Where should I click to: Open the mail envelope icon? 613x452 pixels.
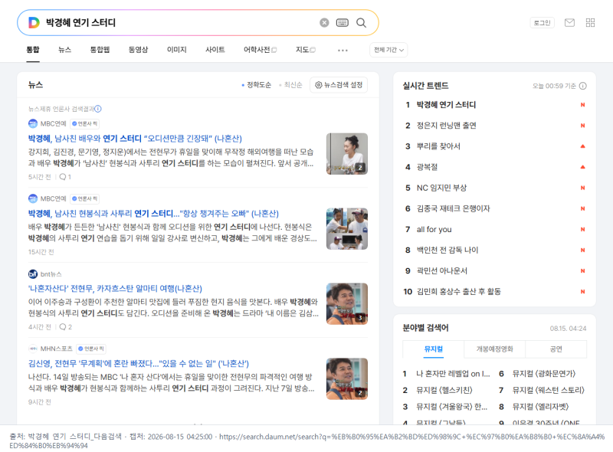pos(569,23)
